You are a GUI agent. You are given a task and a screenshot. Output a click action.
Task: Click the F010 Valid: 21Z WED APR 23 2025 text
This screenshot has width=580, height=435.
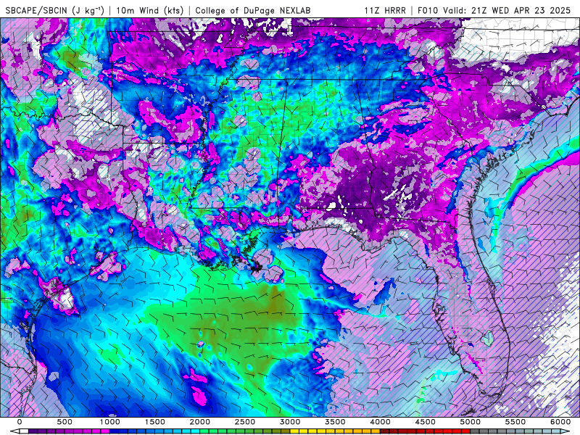point(494,10)
